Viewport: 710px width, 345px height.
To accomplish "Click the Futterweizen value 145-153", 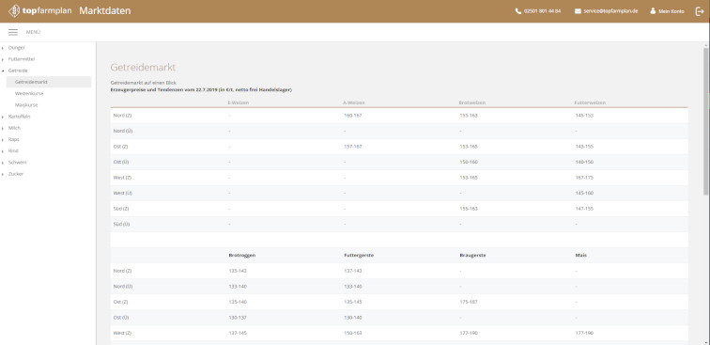I will [584, 116].
